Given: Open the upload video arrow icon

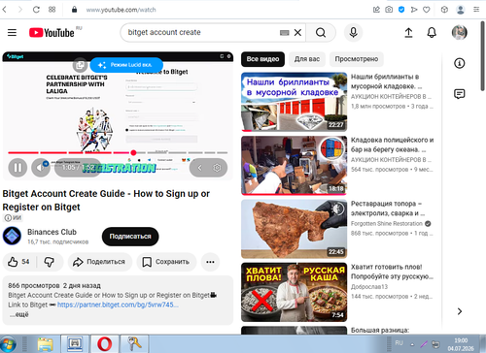Looking at the screenshot, I should tap(408, 32).
